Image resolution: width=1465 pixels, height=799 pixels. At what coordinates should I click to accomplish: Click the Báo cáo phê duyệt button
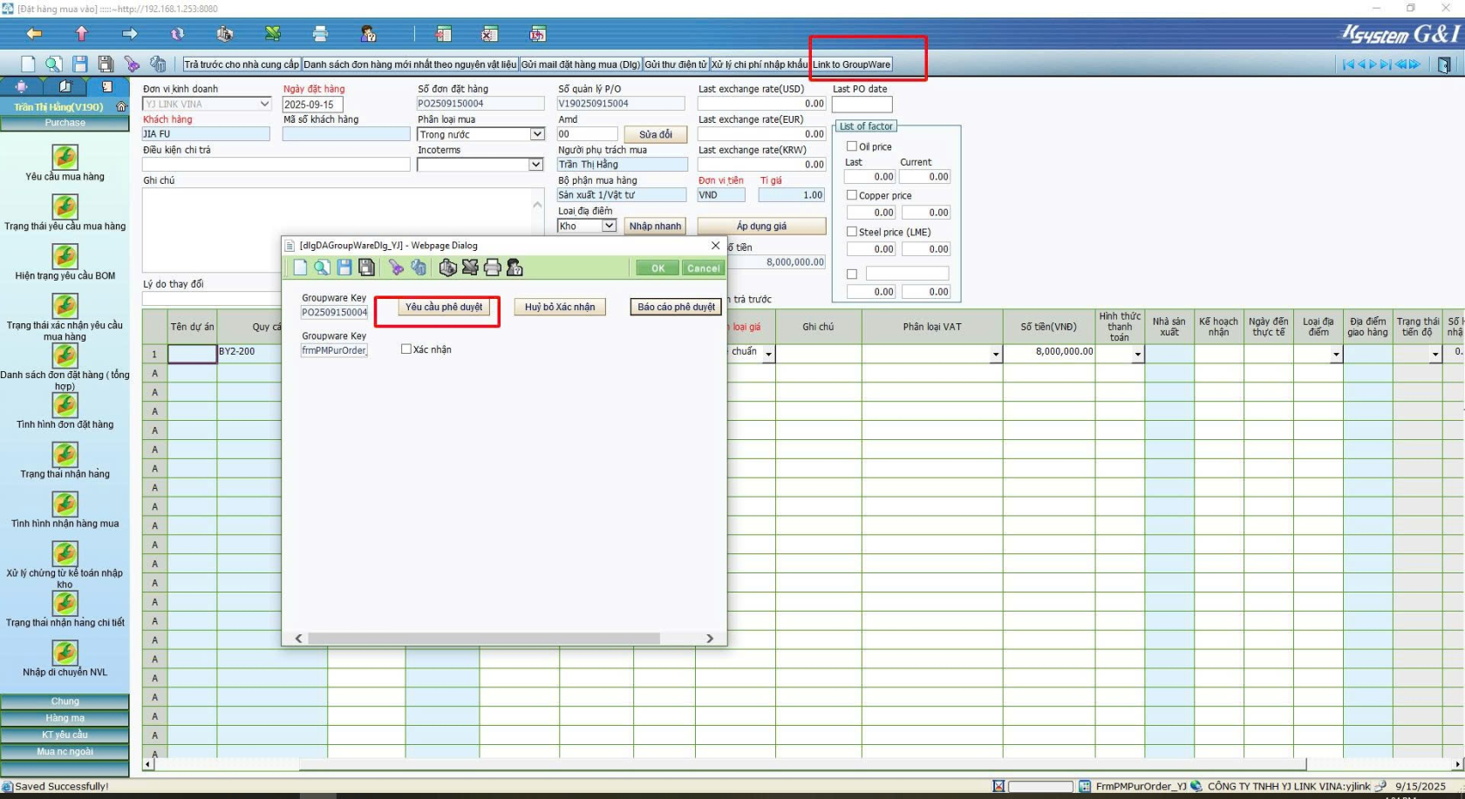(676, 307)
